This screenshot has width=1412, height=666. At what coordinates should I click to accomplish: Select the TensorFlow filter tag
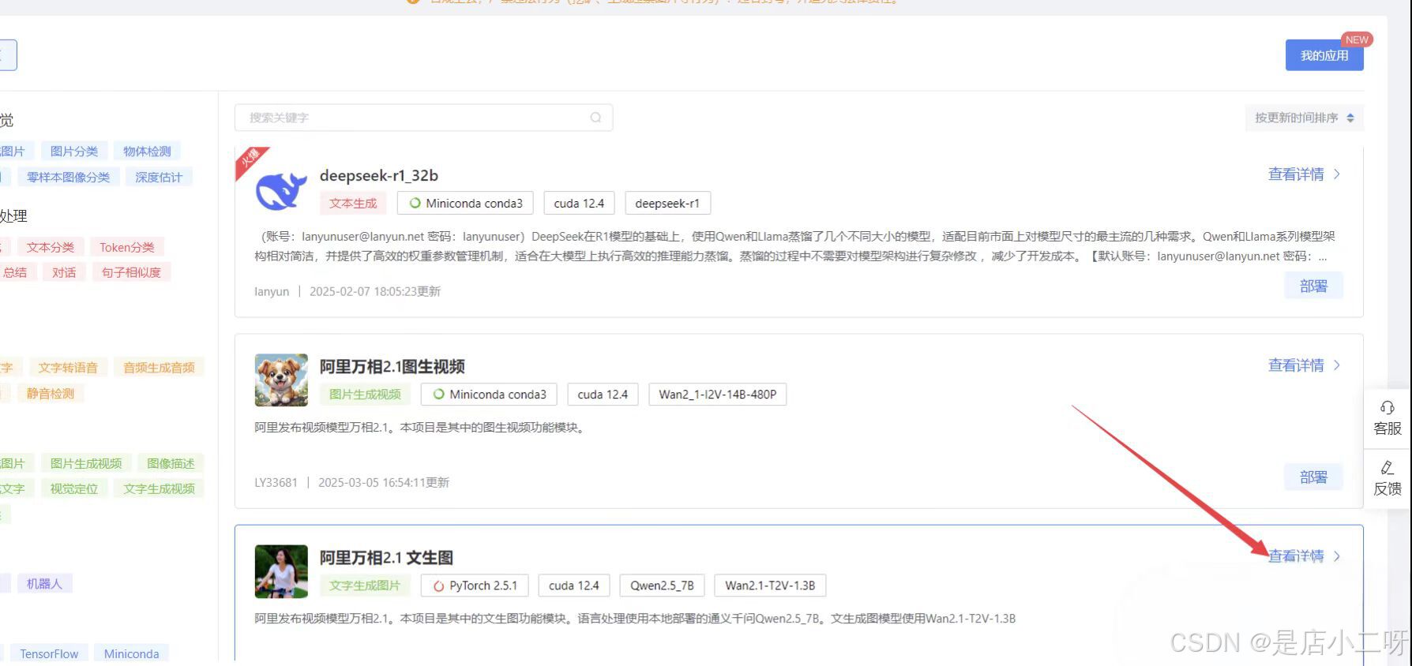coord(49,654)
